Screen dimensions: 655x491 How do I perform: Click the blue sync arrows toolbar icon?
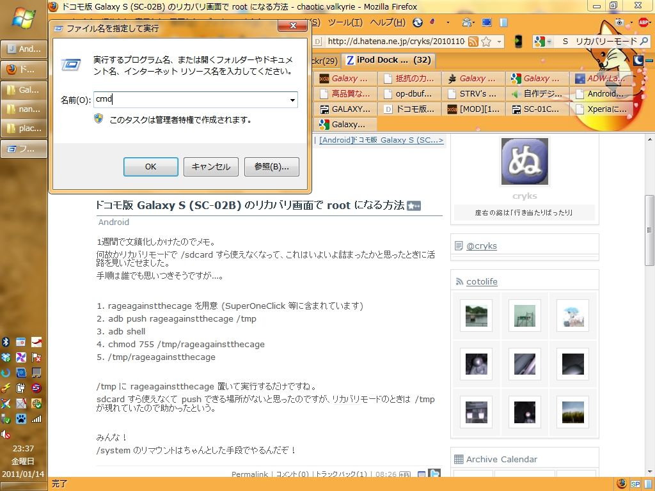(x=417, y=22)
